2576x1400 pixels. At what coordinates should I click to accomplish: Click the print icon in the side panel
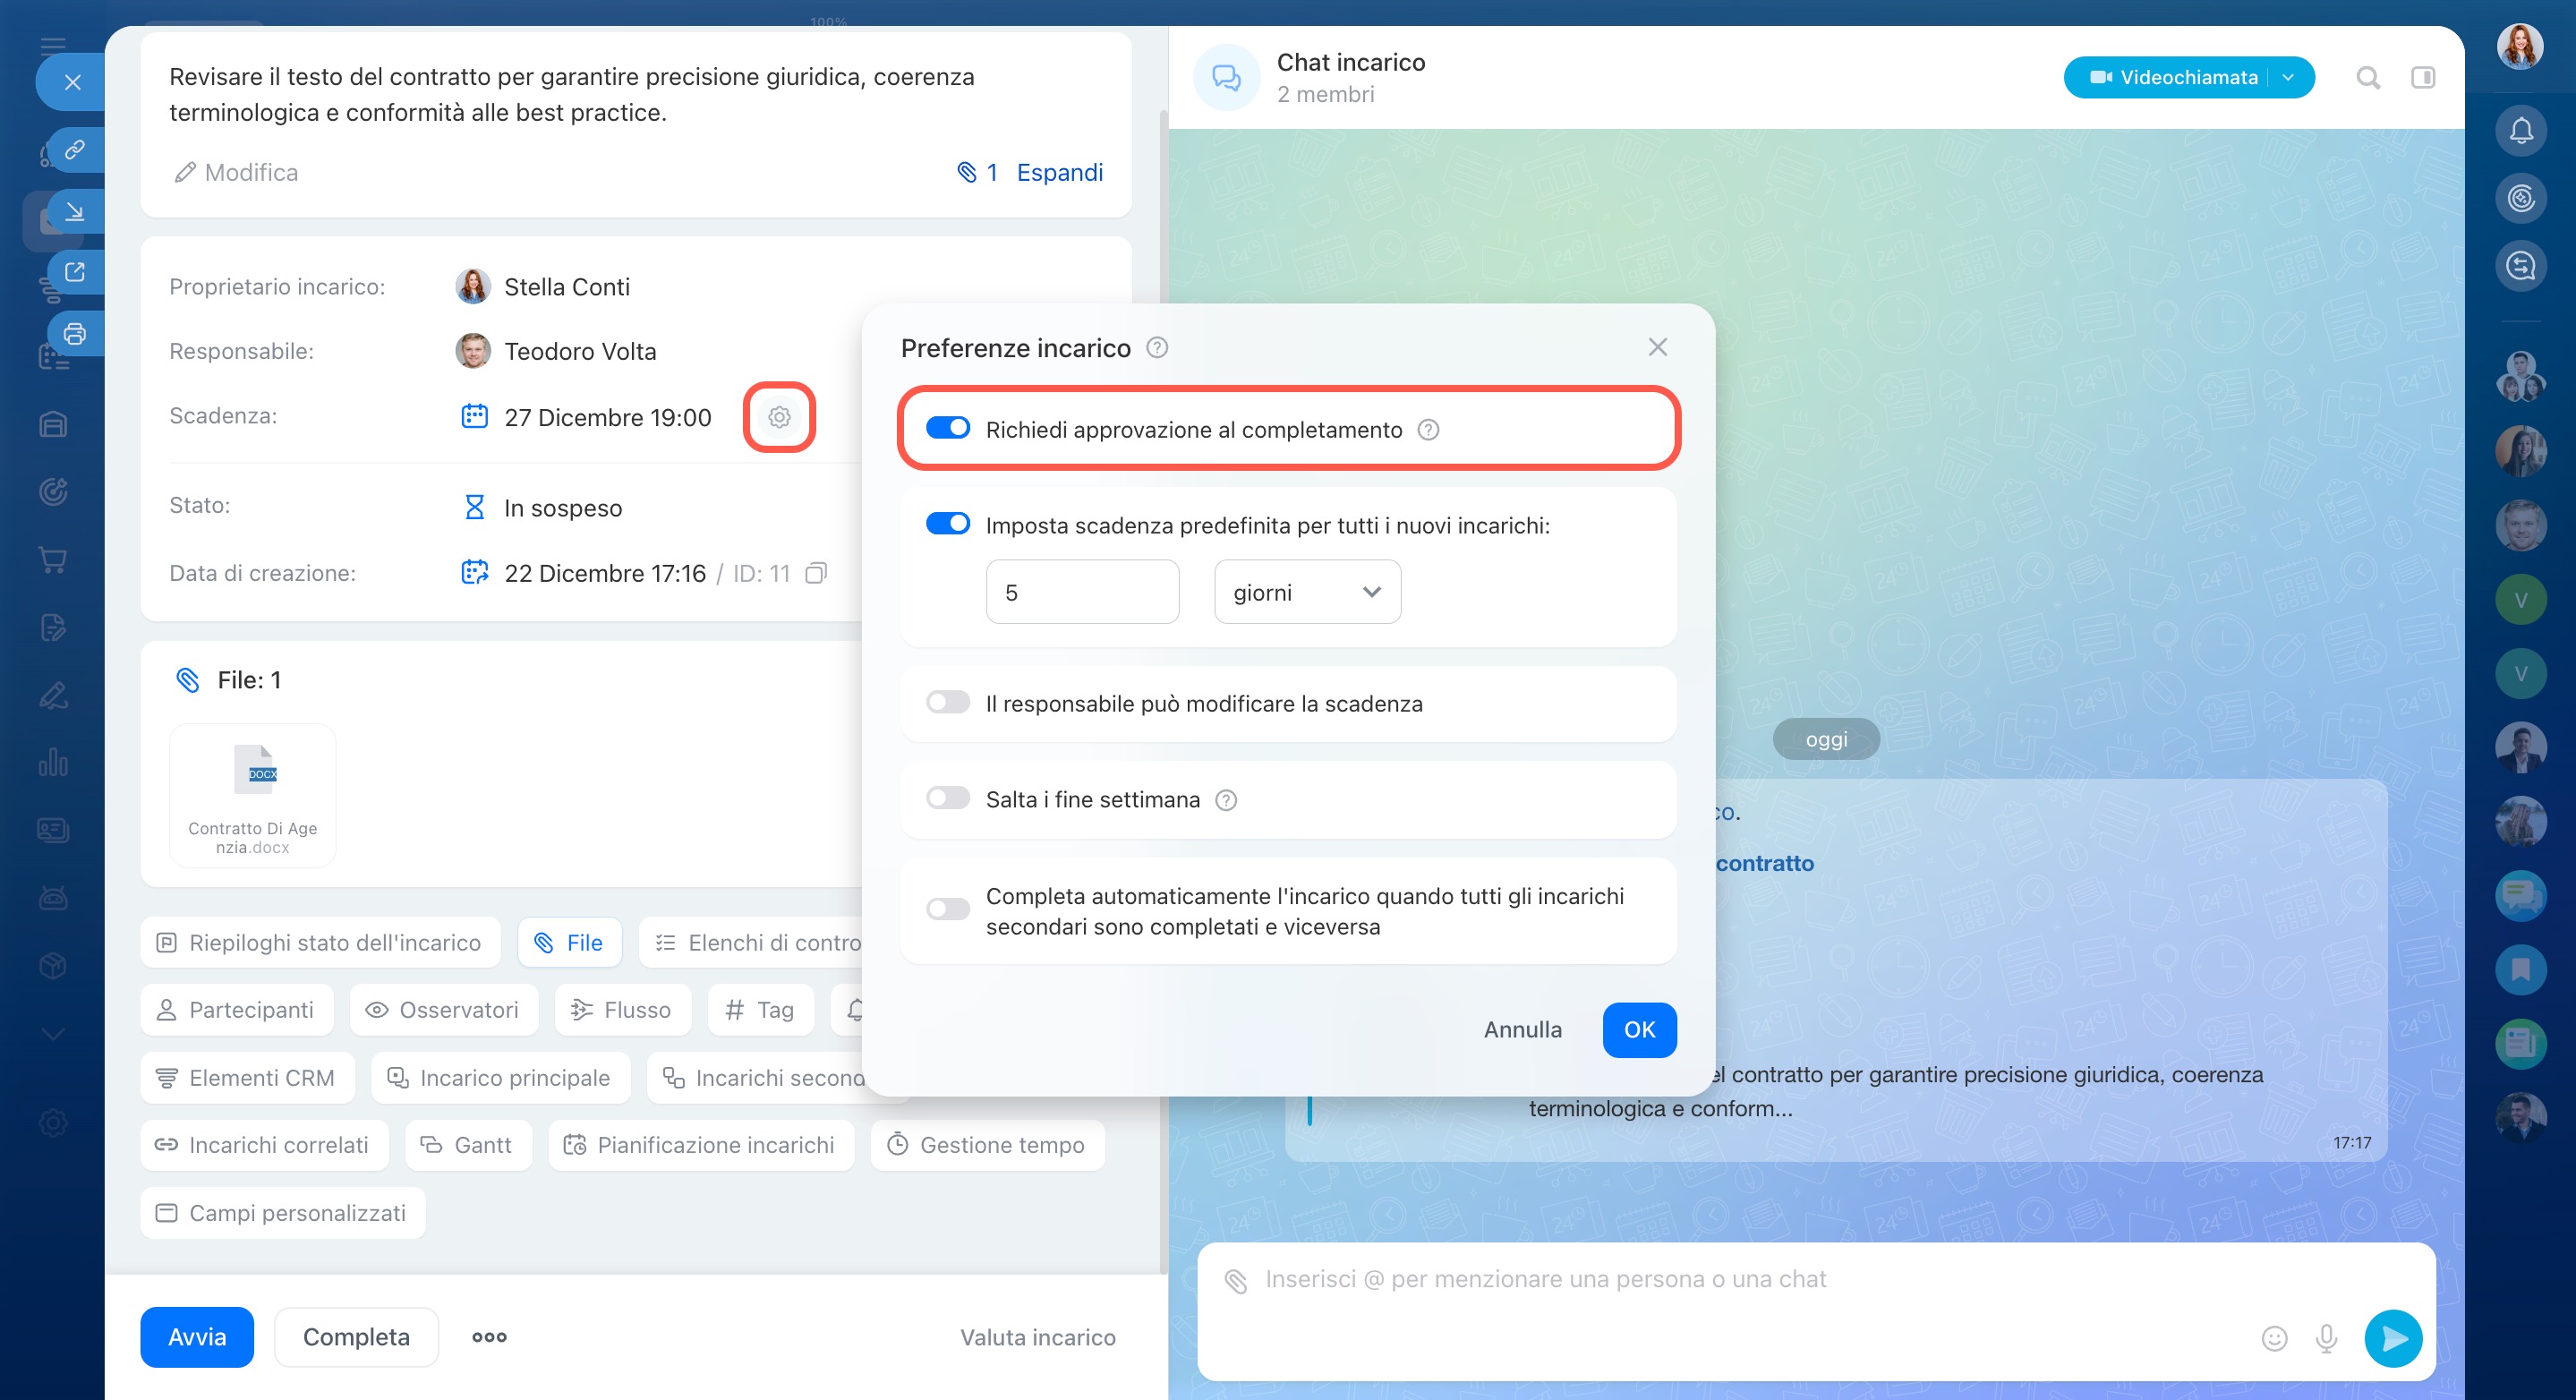pyautogui.click(x=75, y=334)
